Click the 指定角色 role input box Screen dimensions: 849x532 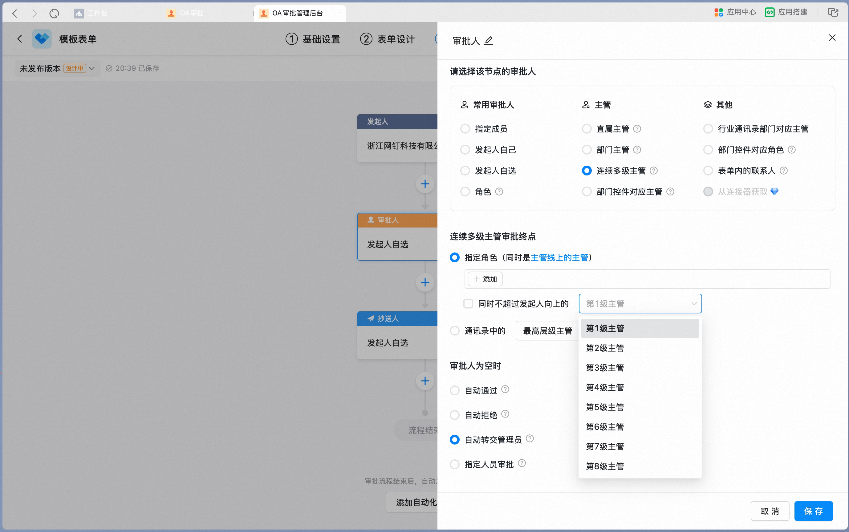point(647,279)
